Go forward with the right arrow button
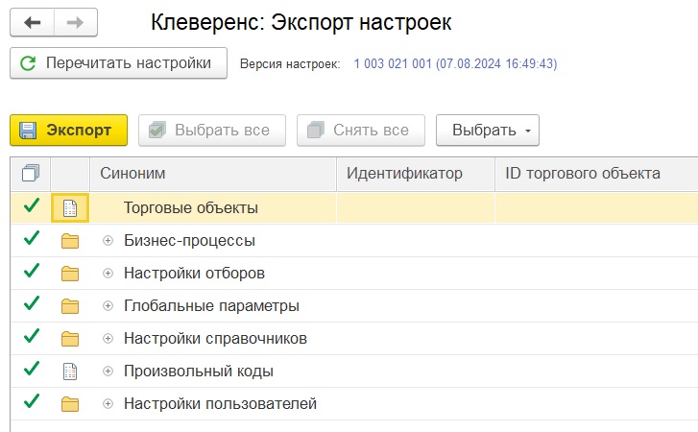This screenshot has height=432, width=698. coord(75,22)
